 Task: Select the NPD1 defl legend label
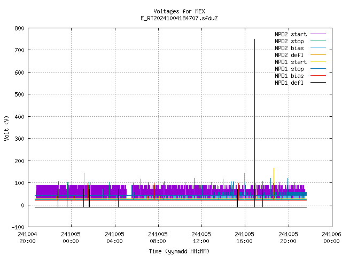coord(289,83)
